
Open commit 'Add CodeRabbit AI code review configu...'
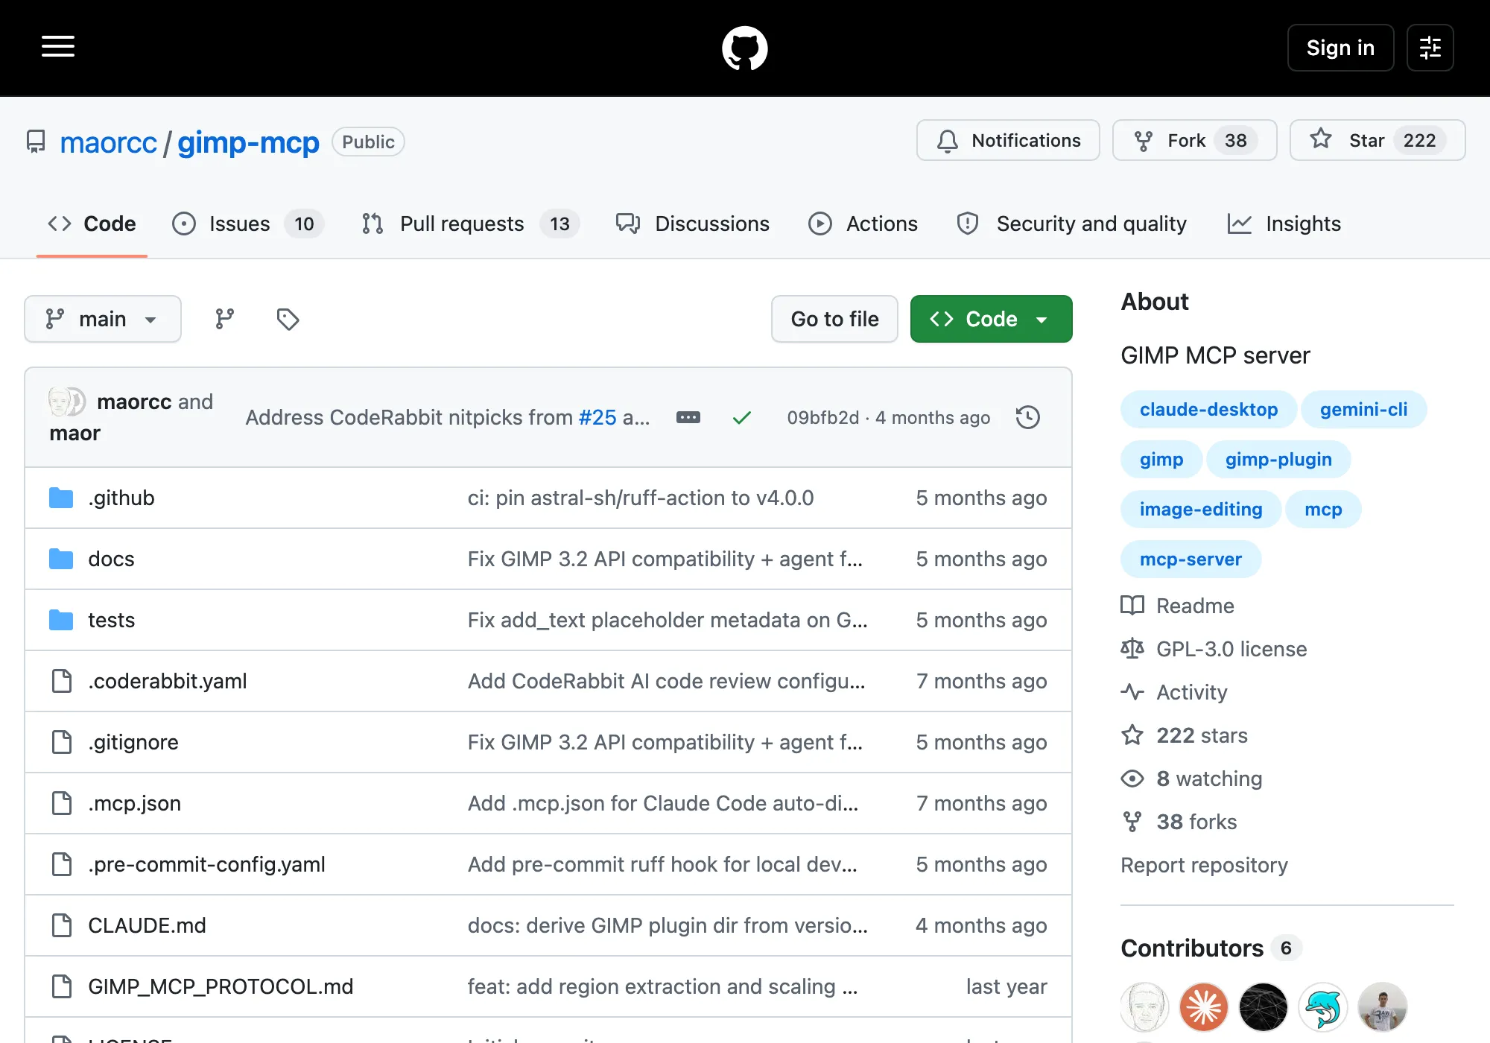pos(667,681)
